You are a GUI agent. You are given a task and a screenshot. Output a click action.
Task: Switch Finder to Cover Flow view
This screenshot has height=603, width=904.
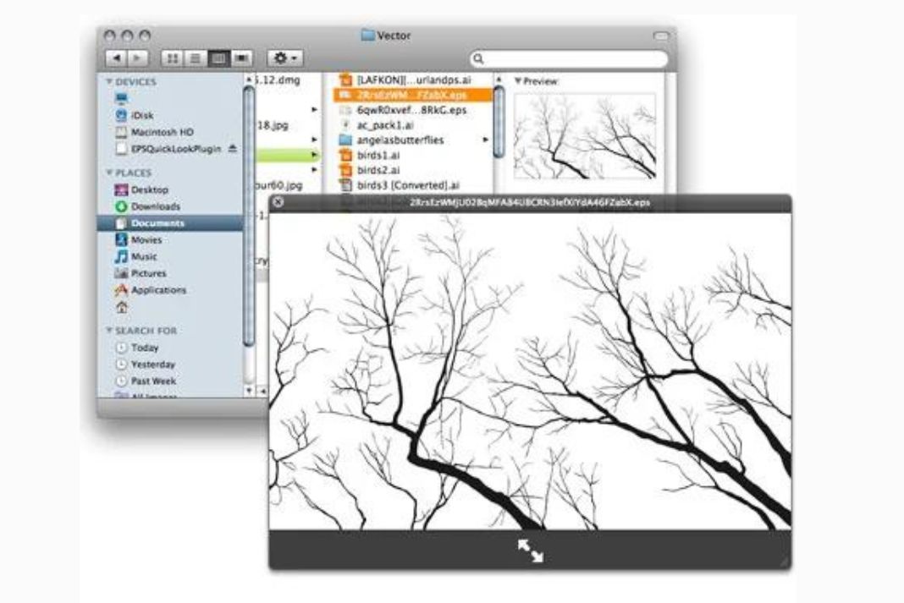(243, 58)
